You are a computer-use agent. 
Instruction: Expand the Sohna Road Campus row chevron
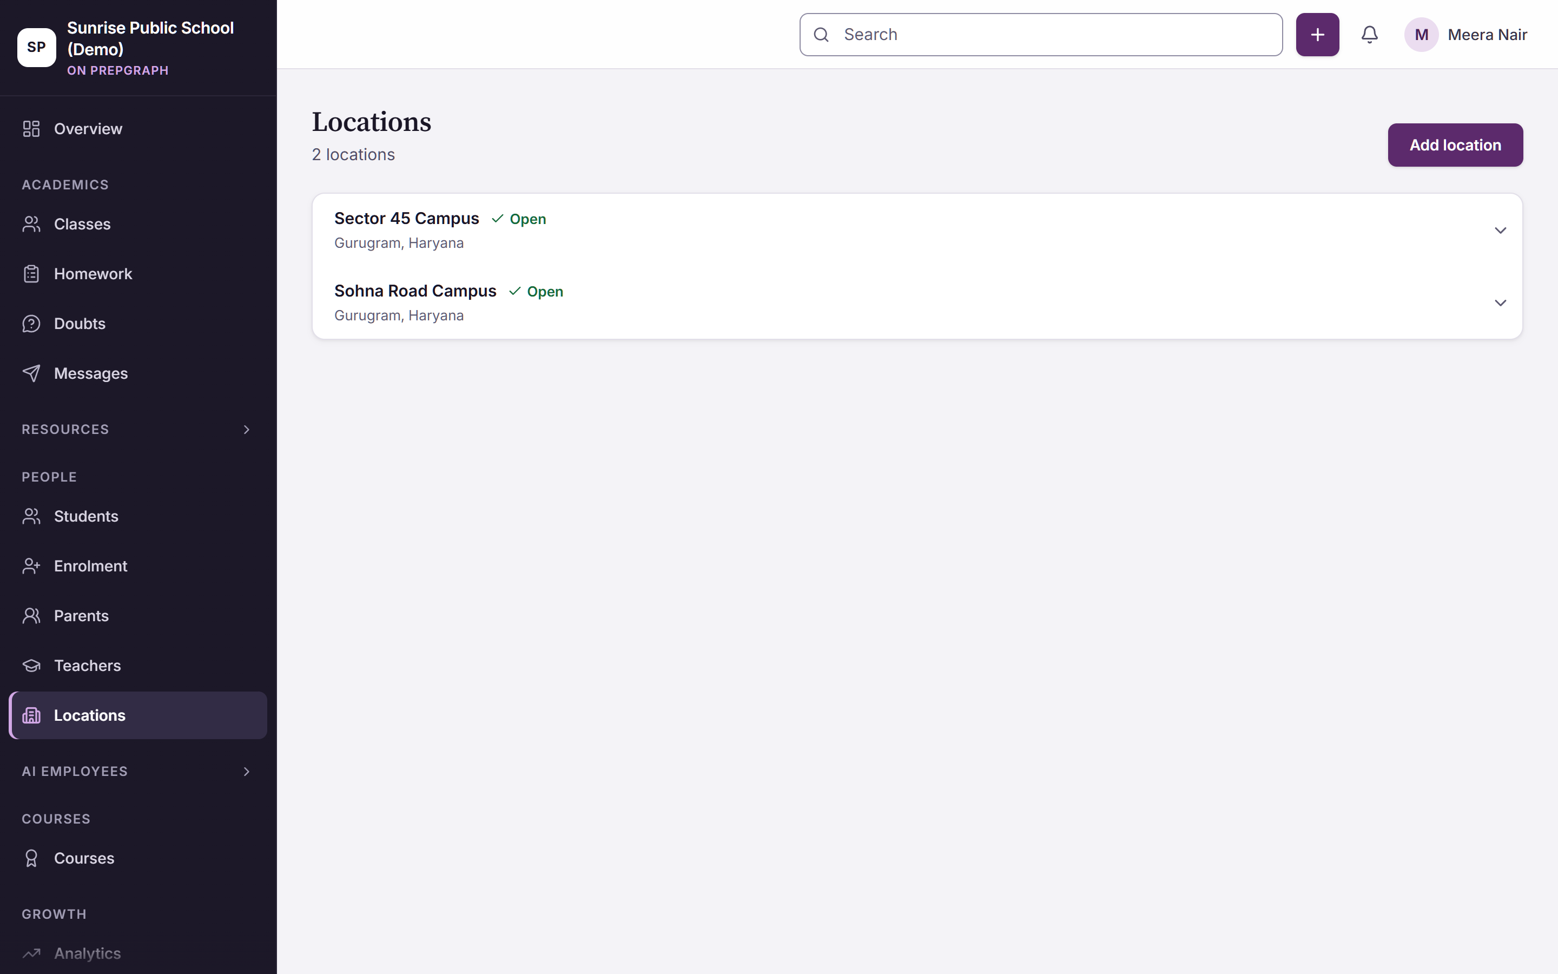(x=1500, y=303)
